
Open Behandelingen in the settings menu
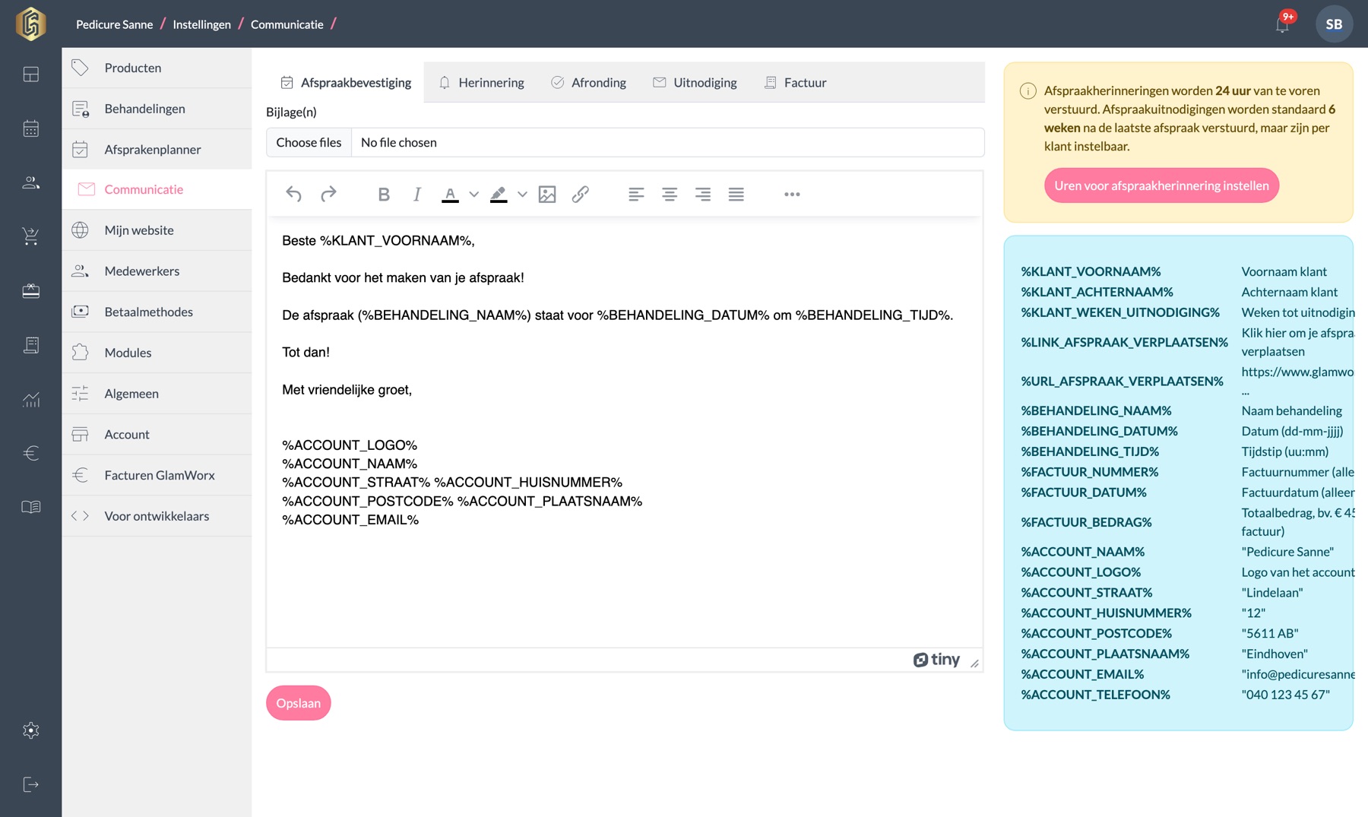pos(157,109)
